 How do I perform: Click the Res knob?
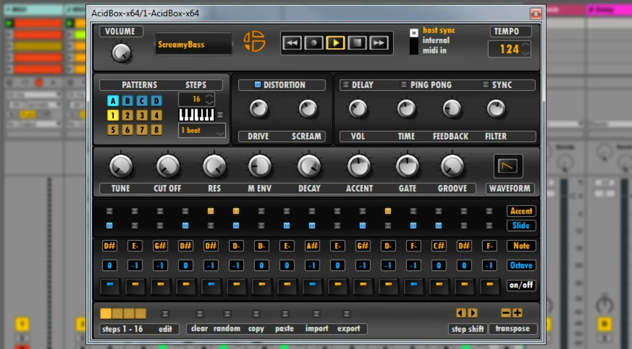(214, 166)
